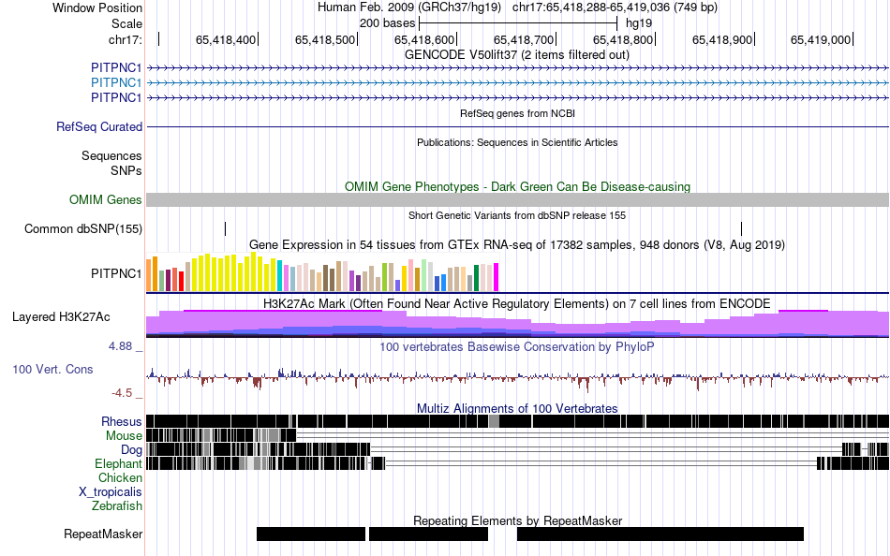This screenshot has width=890, height=556.
Task: Click the middle RepeatMasker black block
Action: (428, 534)
